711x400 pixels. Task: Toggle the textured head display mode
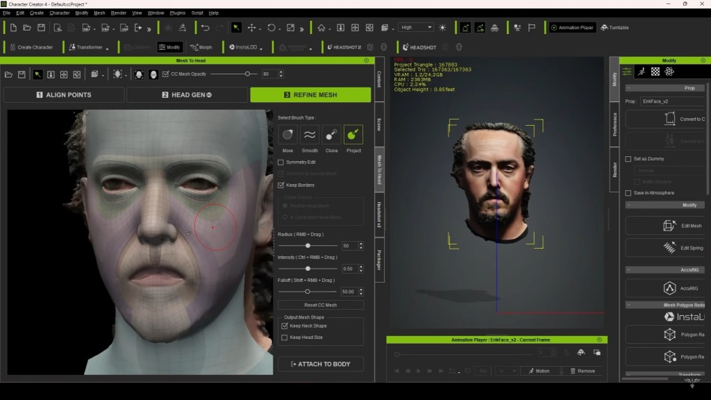click(139, 74)
